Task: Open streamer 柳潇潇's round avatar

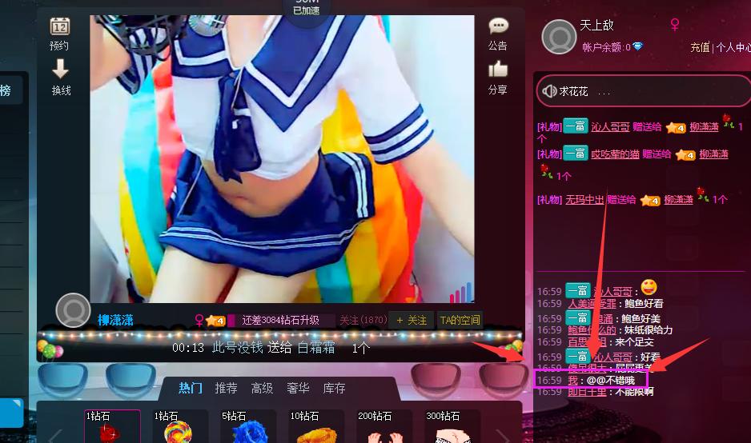Action: click(74, 310)
